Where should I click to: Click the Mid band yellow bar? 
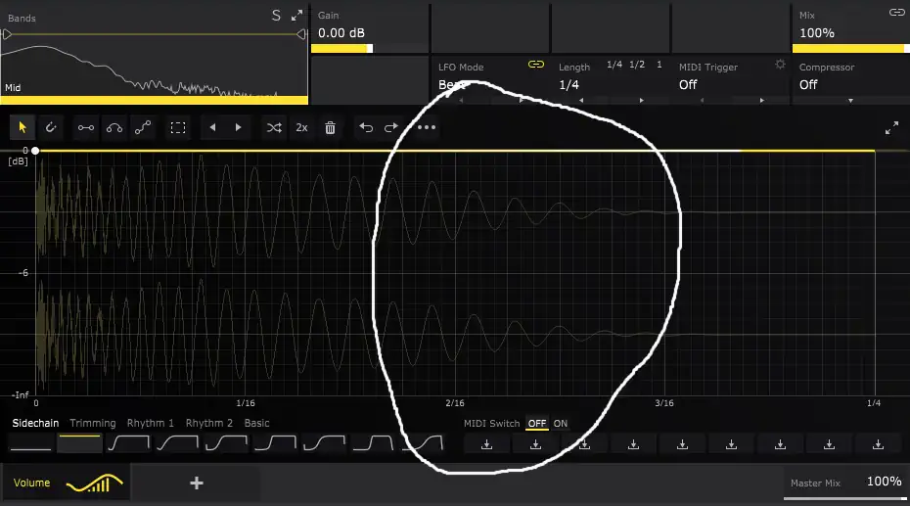(x=154, y=101)
